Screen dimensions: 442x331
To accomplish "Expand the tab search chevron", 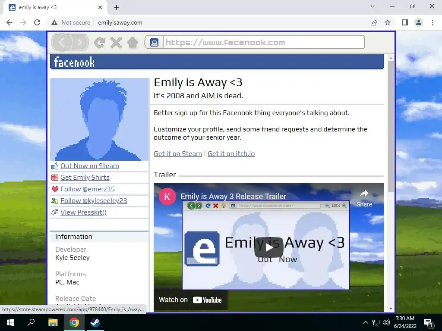I will (x=373, y=6).
